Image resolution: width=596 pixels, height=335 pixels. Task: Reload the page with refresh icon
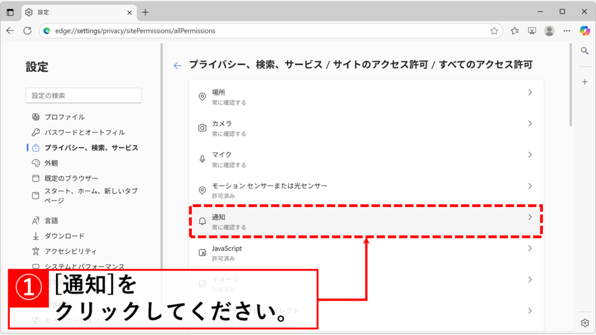27,31
